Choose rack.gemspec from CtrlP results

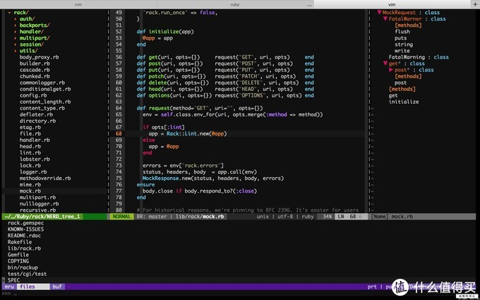click(25, 223)
